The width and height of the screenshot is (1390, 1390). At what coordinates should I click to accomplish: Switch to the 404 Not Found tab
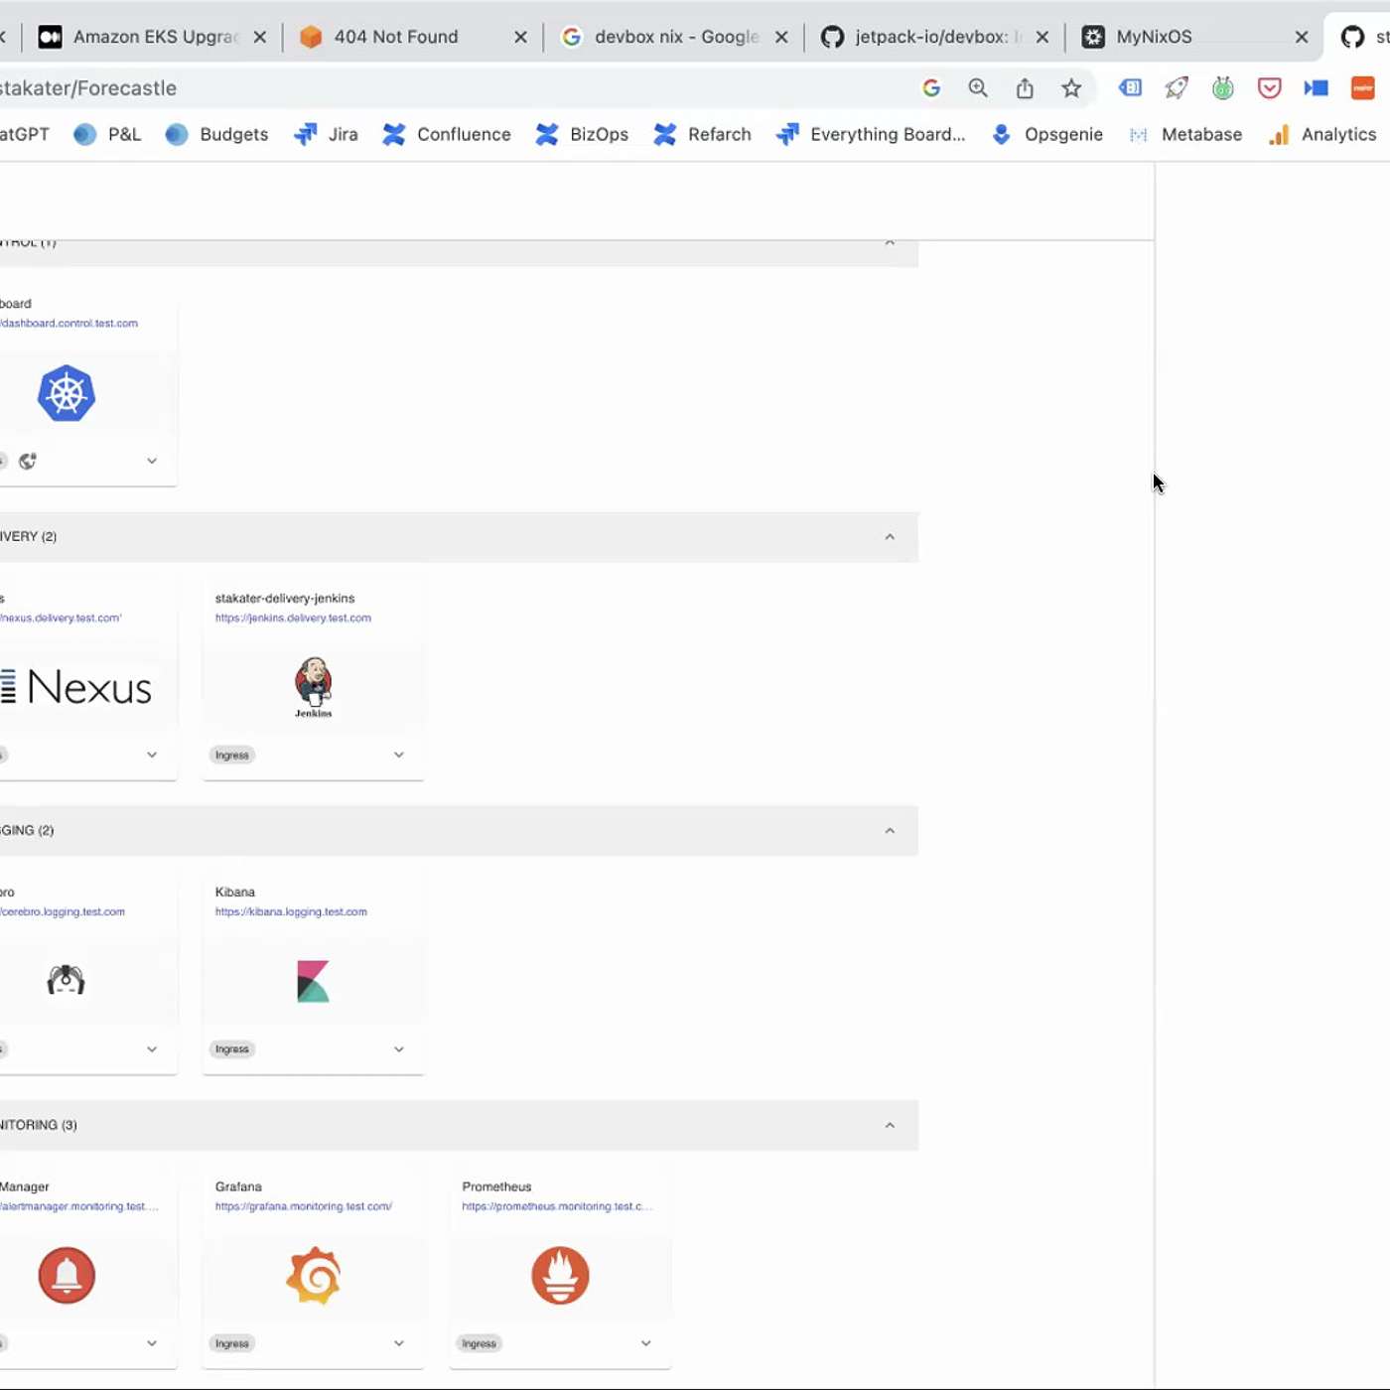395,37
